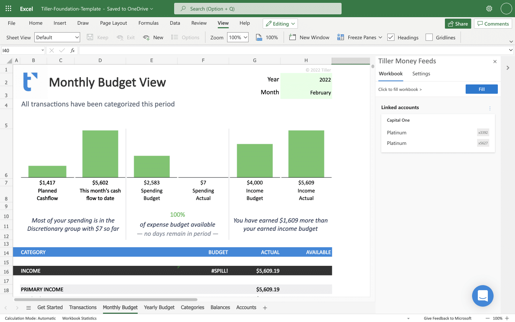This screenshot has width=515, height=322.
Task: Click the Insert Function fx icon
Action: pos(73,50)
